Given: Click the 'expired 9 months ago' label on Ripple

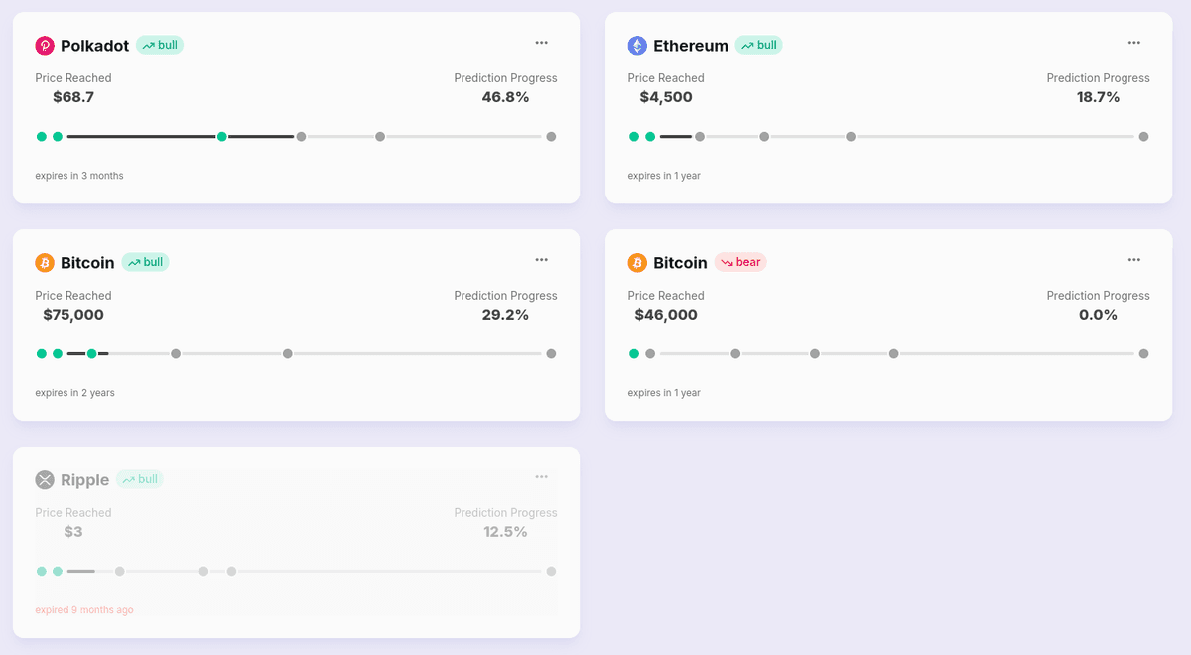Looking at the screenshot, I should (84, 610).
